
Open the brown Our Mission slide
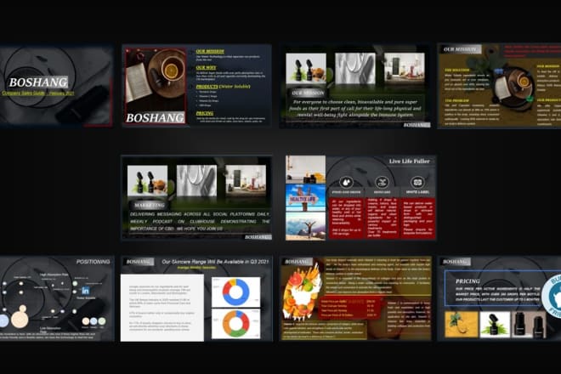[x=500, y=86]
